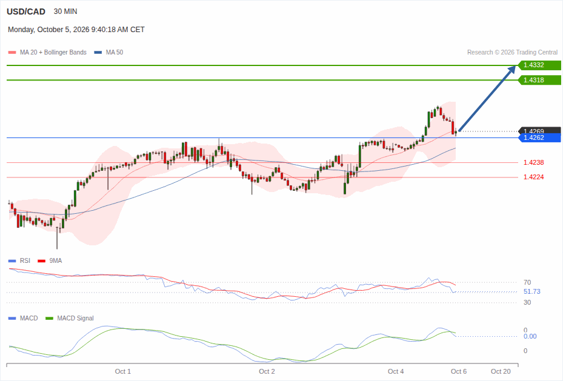
Task: Click the chart date and time stamp
Action: pyautogui.click(x=76, y=30)
